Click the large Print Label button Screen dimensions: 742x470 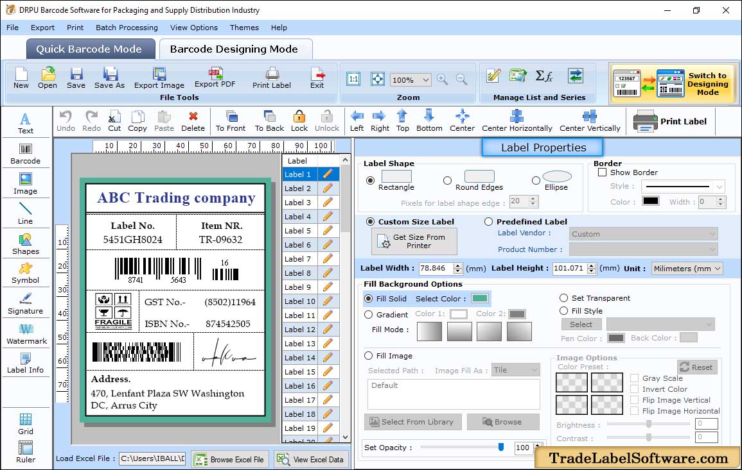coord(670,121)
